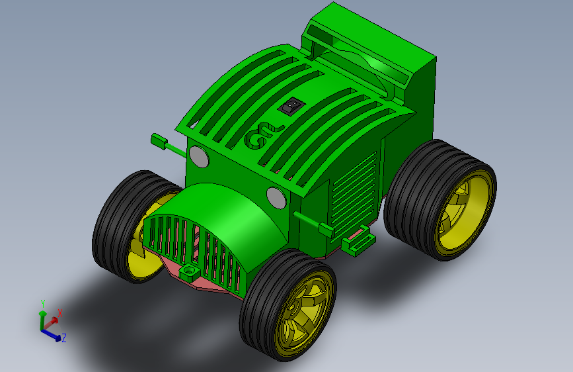
Task: Pick the horizontal louvered vent on the side panel
Action: pos(354,196)
